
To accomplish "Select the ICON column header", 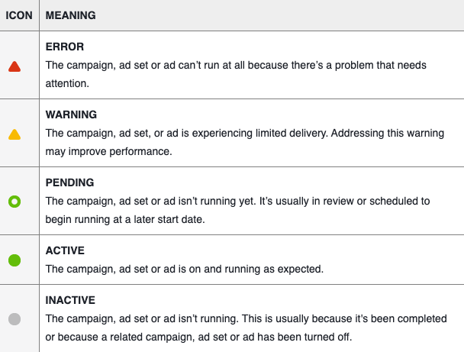I will [x=19, y=15].
